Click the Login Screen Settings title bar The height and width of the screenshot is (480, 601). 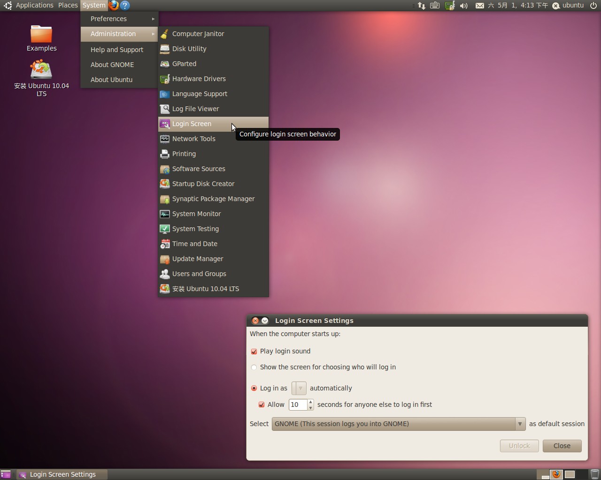[417, 321]
